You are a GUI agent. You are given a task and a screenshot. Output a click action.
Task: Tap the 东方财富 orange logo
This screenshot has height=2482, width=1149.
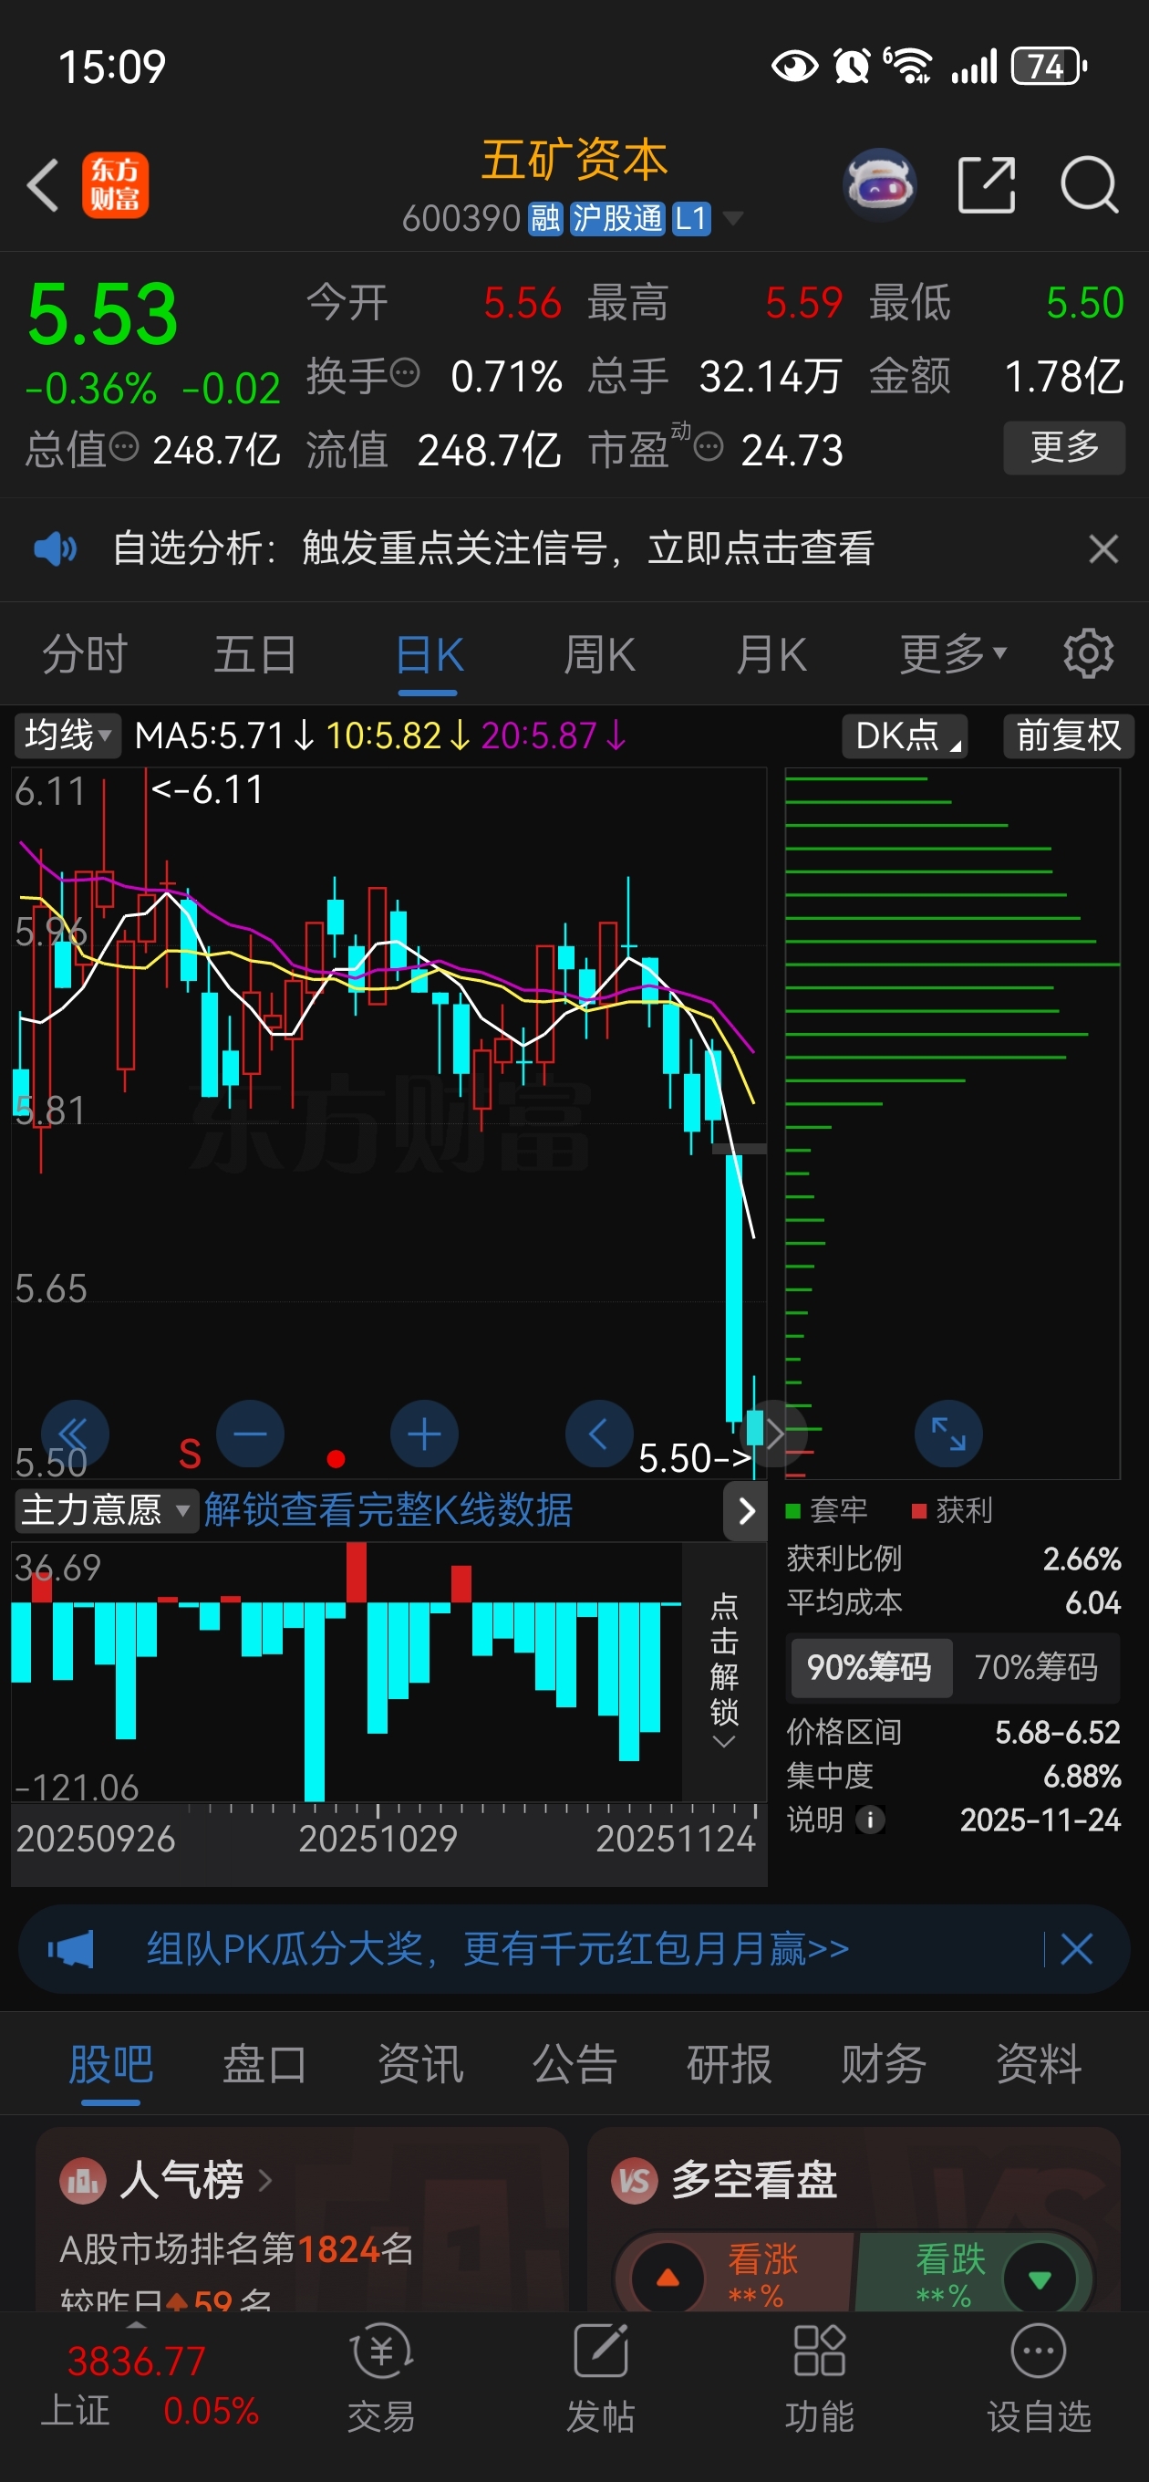[115, 184]
